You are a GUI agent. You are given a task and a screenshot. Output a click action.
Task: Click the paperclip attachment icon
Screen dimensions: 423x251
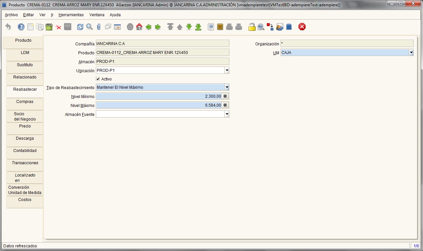(99, 27)
